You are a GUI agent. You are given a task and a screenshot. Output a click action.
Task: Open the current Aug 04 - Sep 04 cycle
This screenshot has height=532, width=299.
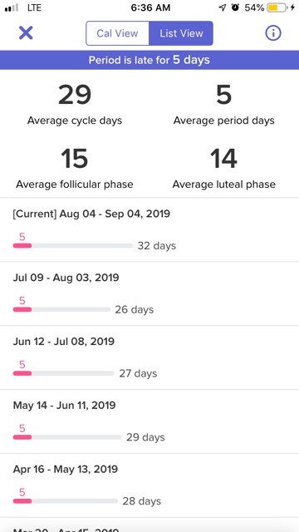149,229
